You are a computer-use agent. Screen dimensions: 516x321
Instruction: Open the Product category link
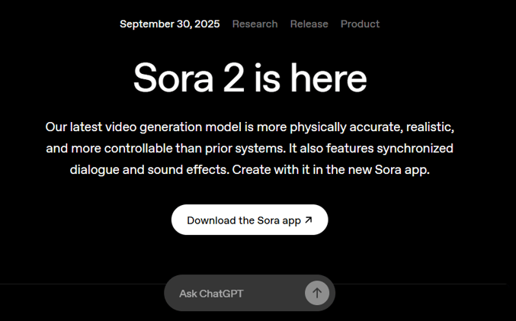coord(360,24)
